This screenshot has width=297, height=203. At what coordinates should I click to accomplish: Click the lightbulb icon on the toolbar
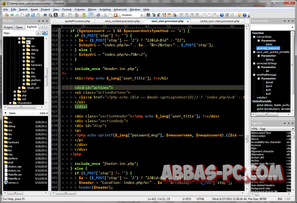click(239, 15)
